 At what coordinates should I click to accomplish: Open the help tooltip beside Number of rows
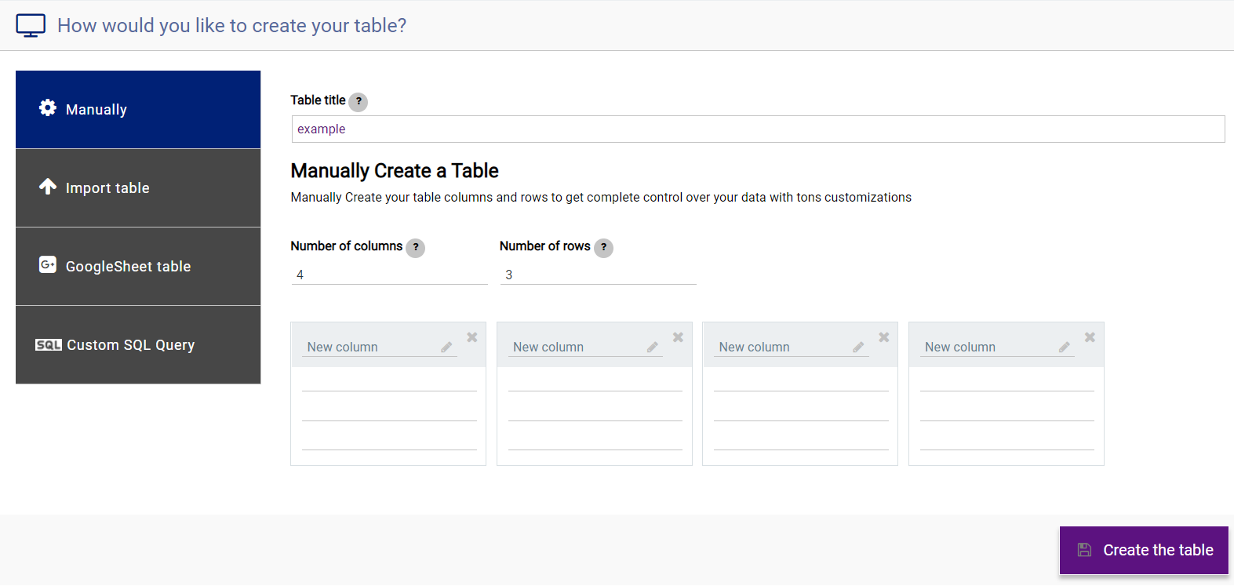(x=603, y=248)
